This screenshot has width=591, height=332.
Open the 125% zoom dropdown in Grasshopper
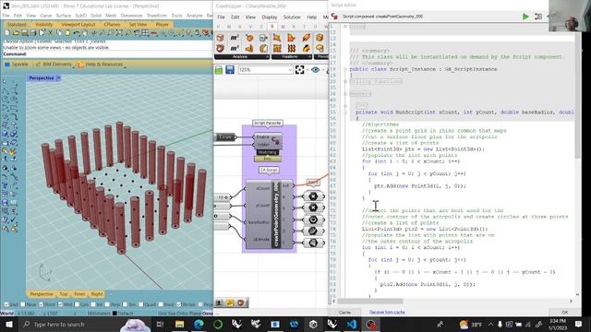pos(290,70)
